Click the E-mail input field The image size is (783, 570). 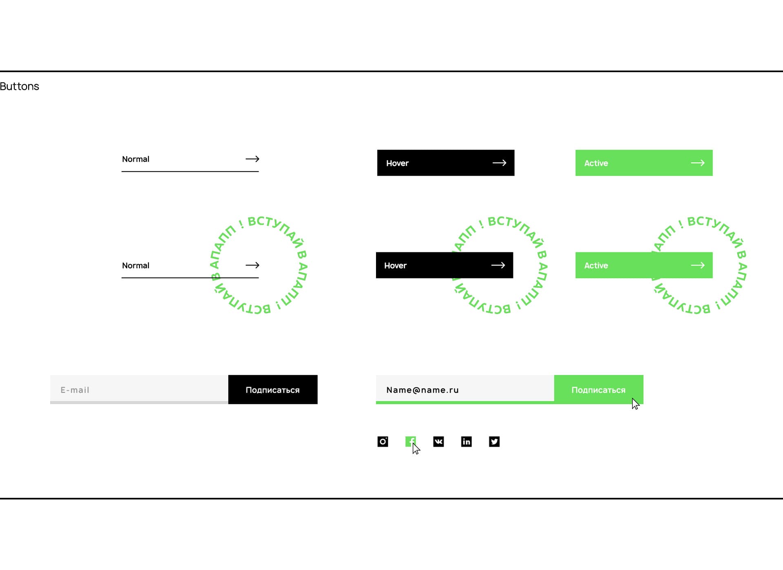[139, 389]
